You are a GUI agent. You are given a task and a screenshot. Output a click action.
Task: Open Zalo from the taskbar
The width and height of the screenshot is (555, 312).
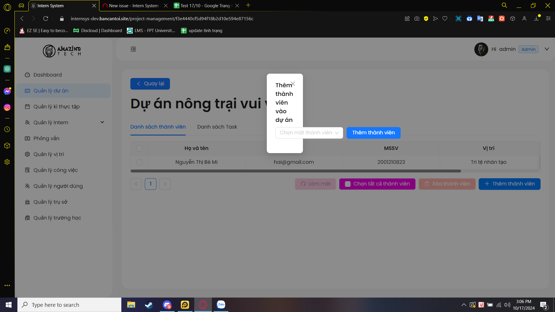click(x=221, y=304)
